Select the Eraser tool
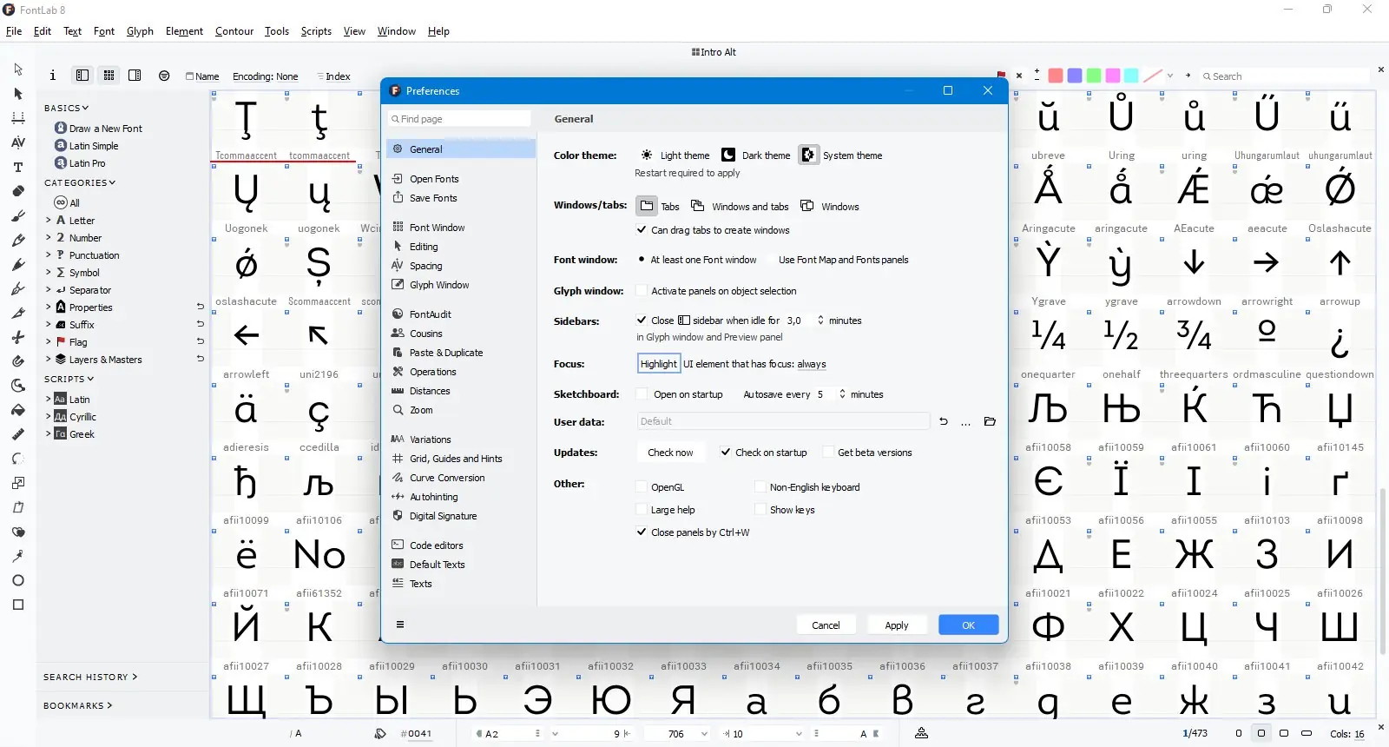Screen dimensions: 1389x747 [x=18, y=191]
